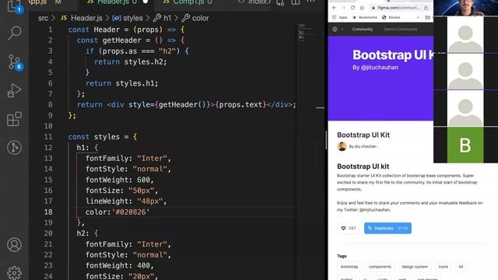Click the fontWeight 400 value on line 23

[143, 266]
